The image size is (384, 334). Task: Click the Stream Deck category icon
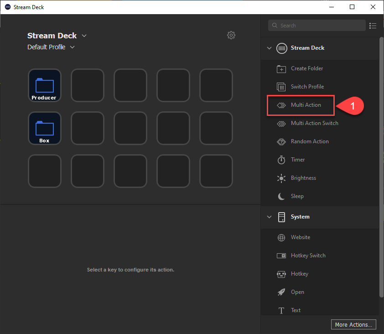click(x=282, y=48)
